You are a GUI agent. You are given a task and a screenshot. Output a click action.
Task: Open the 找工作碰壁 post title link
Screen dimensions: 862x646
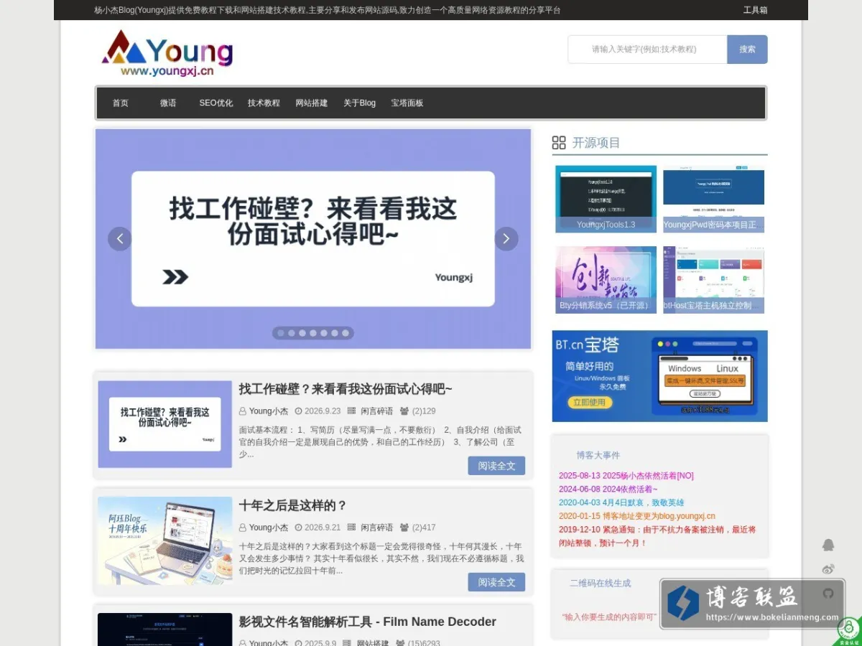pyautogui.click(x=346, y=389)
